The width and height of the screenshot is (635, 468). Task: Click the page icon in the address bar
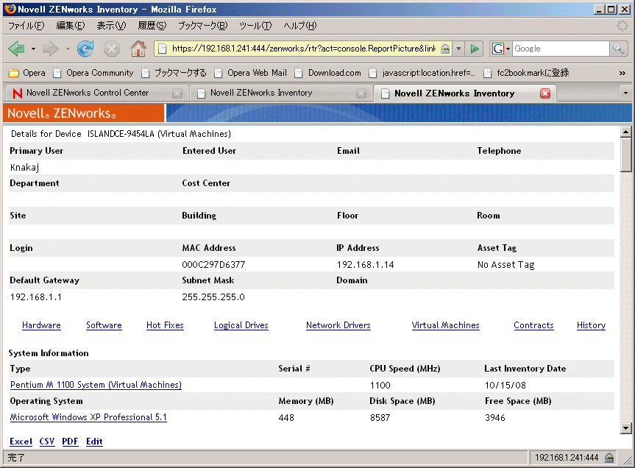click(x=162, y=49)
